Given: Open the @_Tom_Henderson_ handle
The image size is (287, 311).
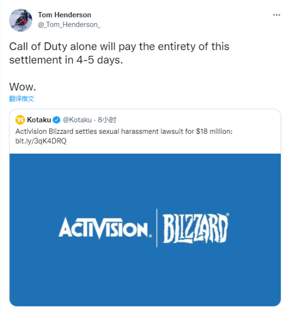Looking at the screenshot, I should pyautogui.click(x=69, y=25).
